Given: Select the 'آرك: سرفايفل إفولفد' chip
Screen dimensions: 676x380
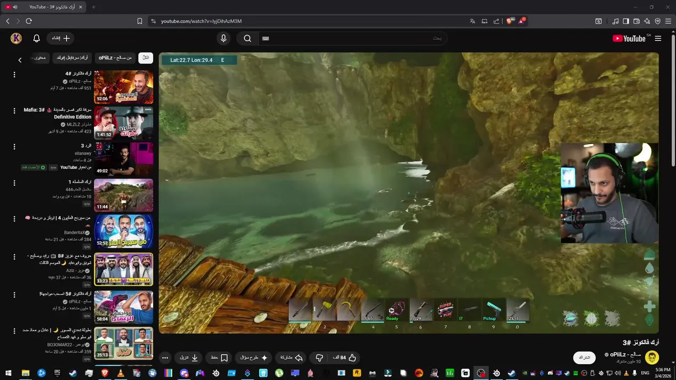Looking at the screenshot, I should click(72, 58).
